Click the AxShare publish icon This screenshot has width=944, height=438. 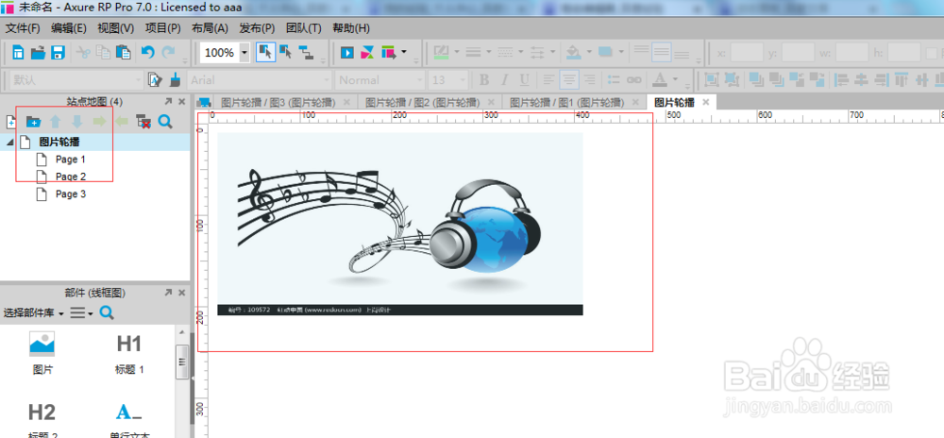(367, 53)
